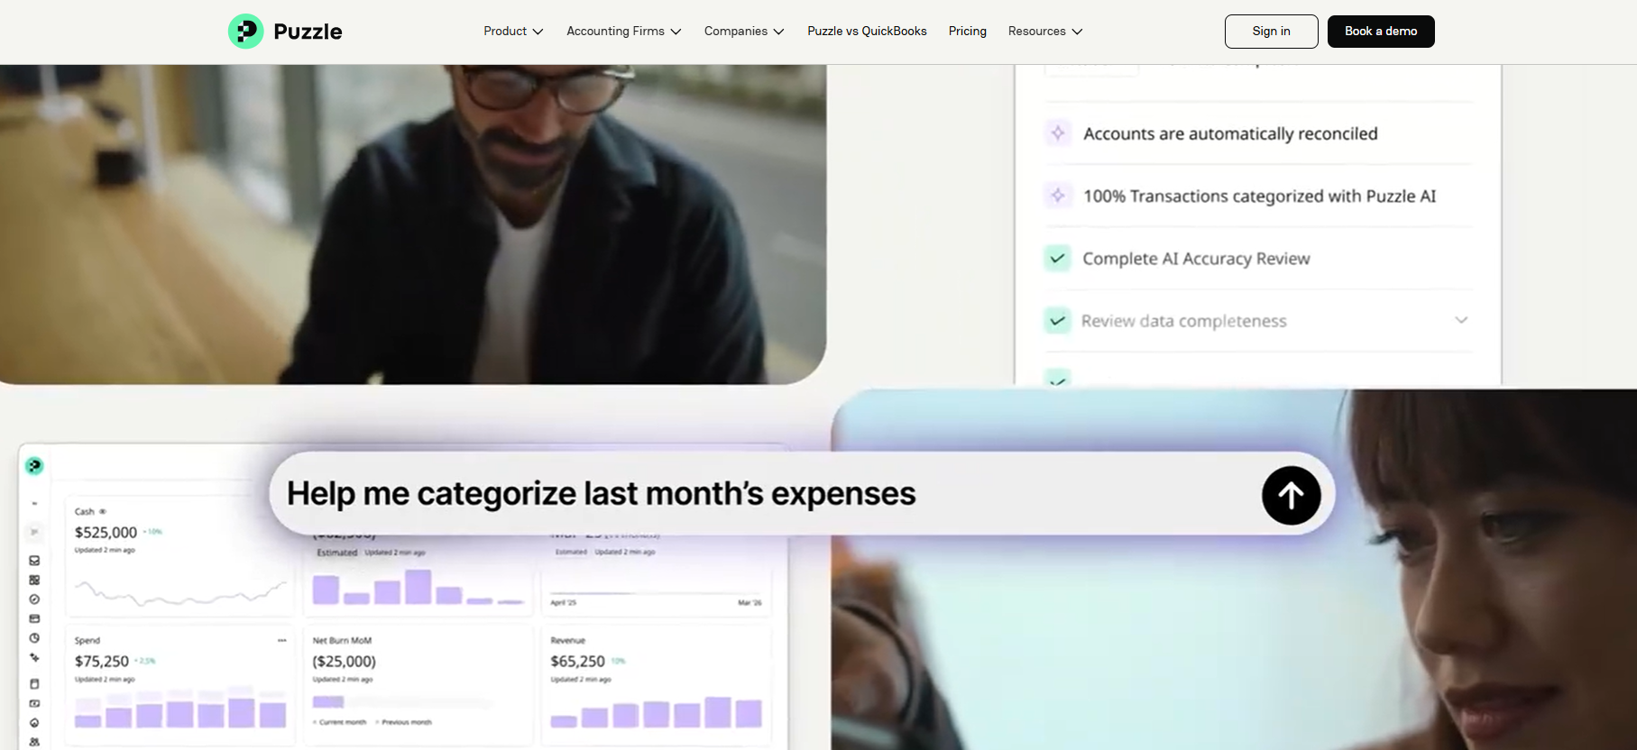Click the $525,000 Cash value
Screen dimensions: 1637x750
[x=106, y=533]
